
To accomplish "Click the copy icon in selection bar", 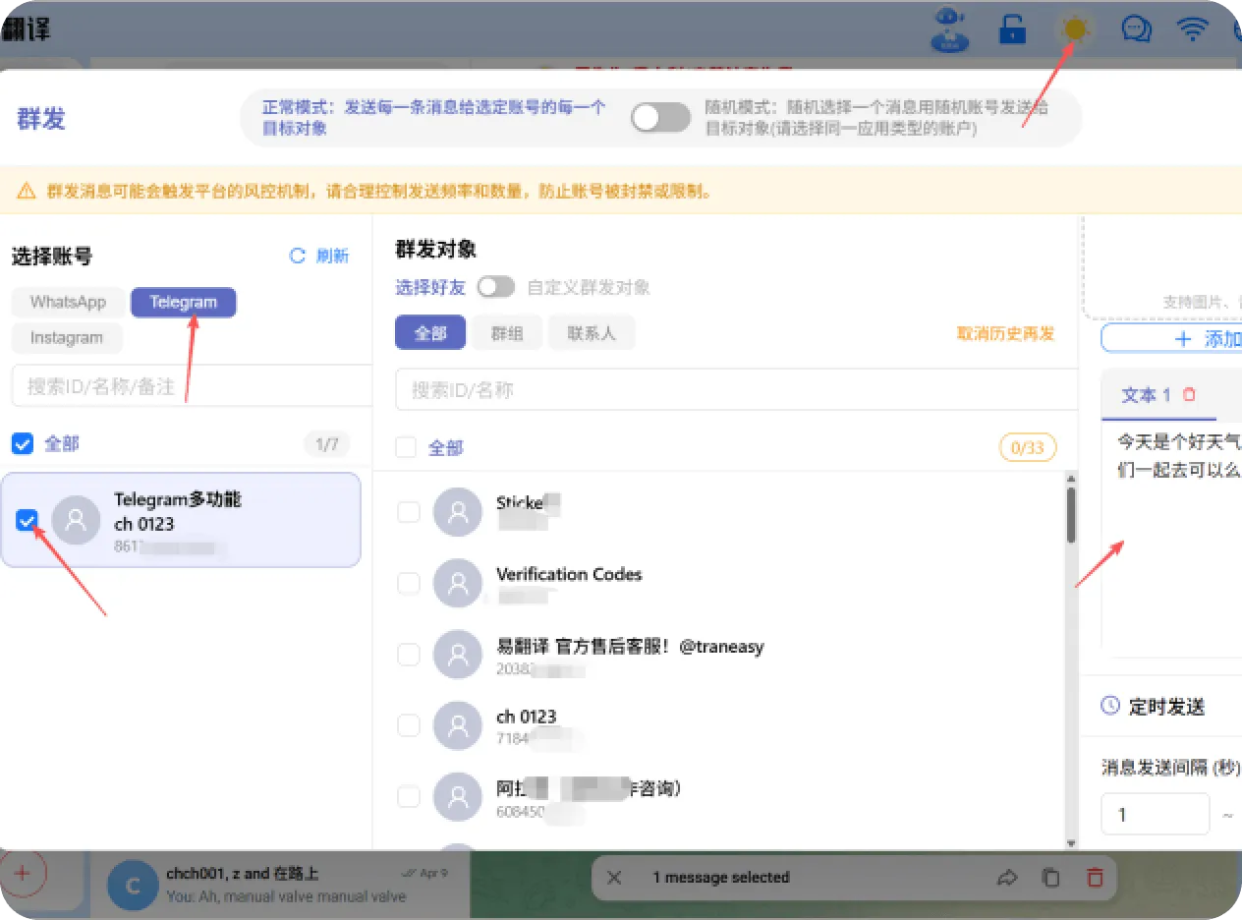I will [x=1051, y=878].
